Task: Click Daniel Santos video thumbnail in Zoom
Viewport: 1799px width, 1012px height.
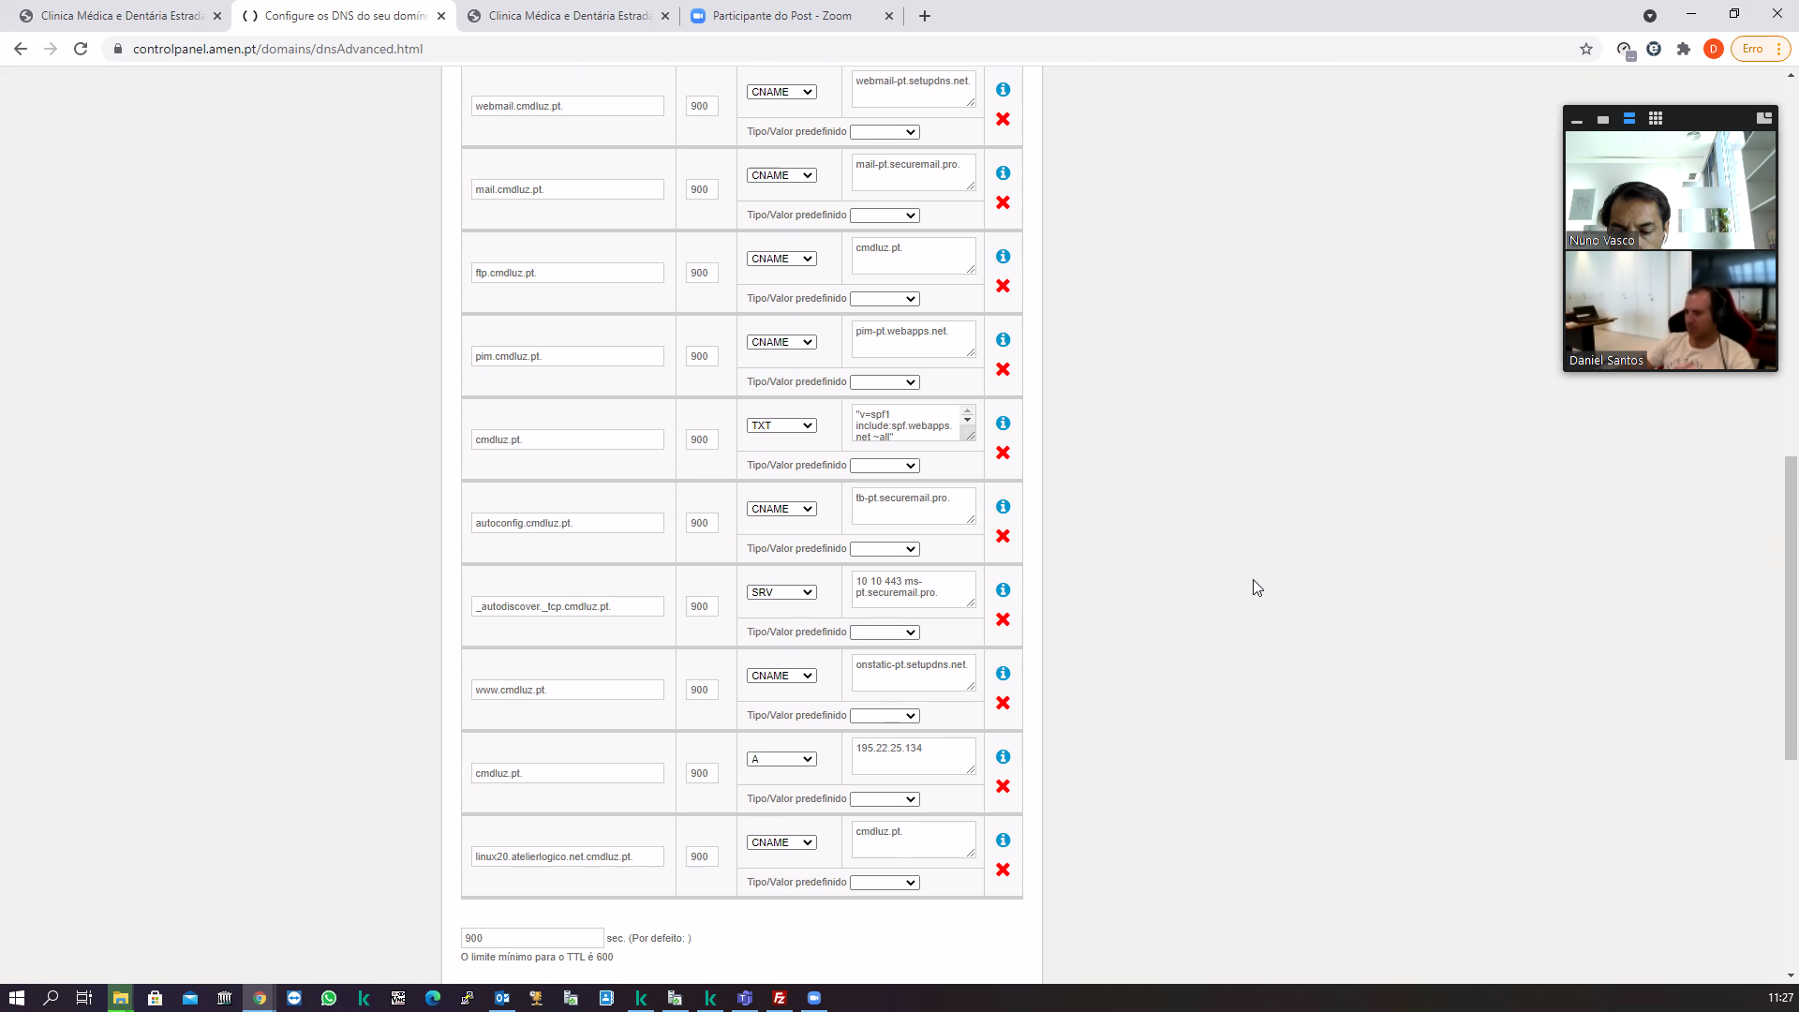Action: pyautogui.click(x=1670, y=310)
